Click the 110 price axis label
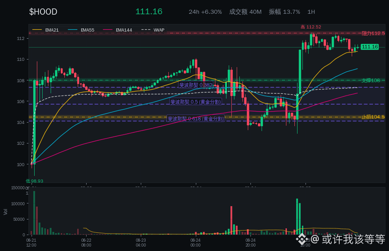The image size is (389, 251). pos(20,60)
